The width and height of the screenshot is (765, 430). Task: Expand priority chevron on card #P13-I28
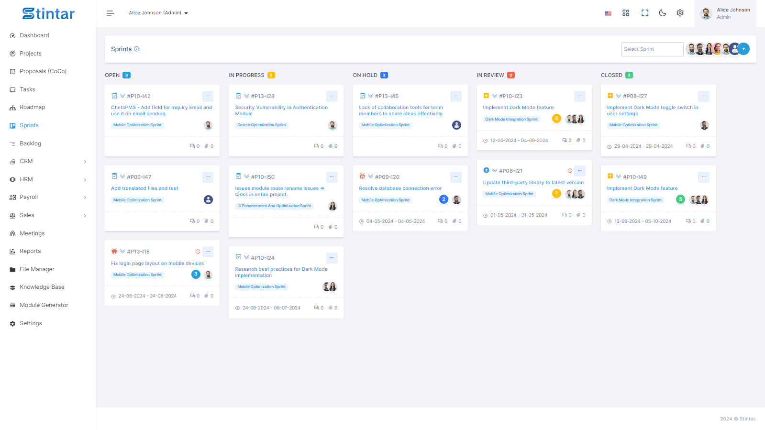[x=246, y=96]
